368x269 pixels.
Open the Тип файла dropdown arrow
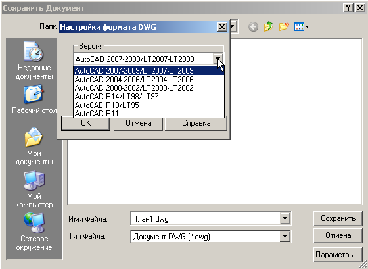click(285, 236)
